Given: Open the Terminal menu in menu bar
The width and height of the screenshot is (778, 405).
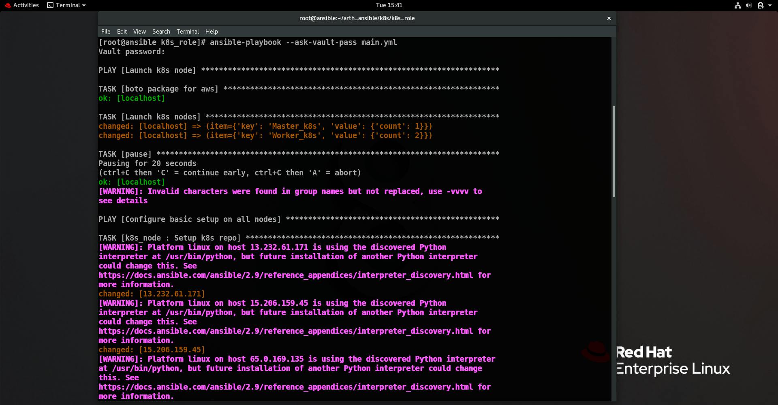Looking at the screenshot, I should tap(188, 32).
